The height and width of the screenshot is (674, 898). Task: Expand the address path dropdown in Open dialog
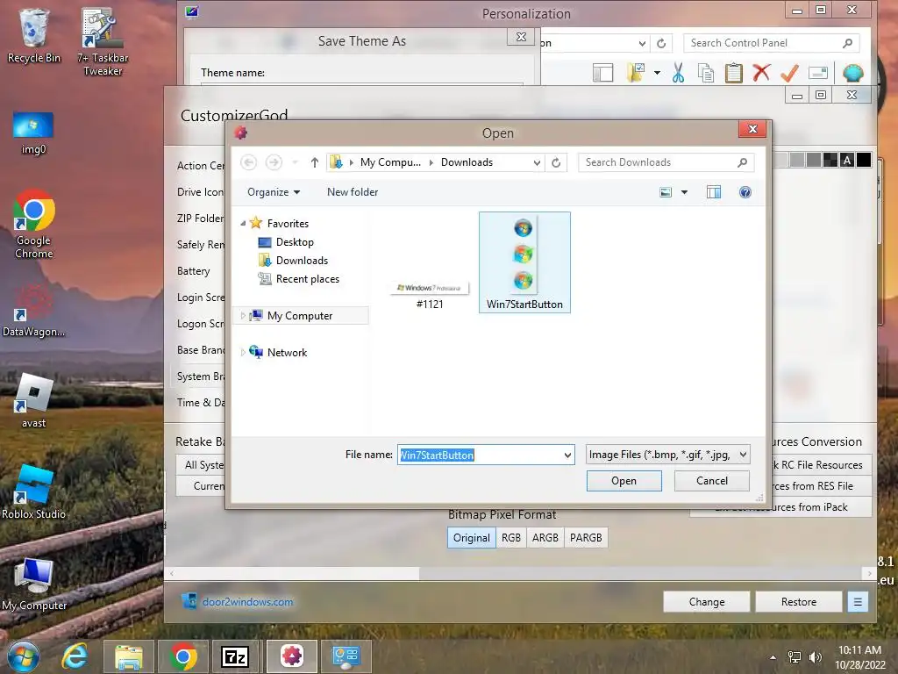click(537, 162)
